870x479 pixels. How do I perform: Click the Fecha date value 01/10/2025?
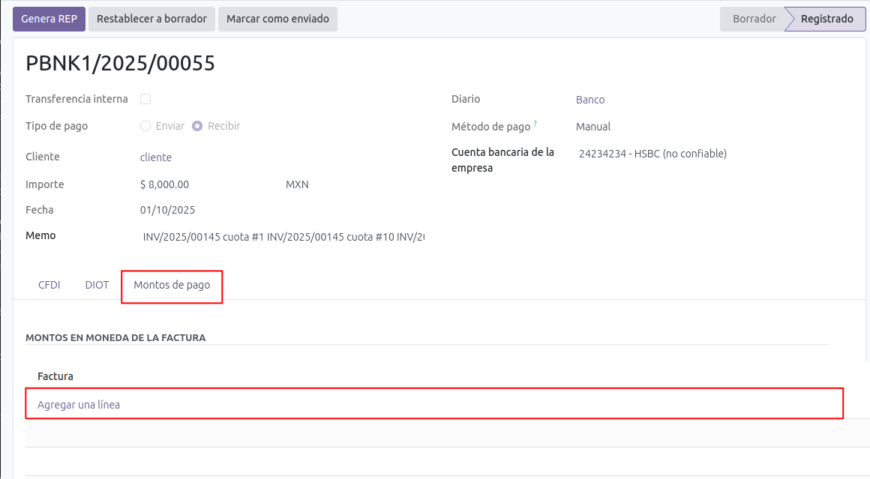point(168,210)
